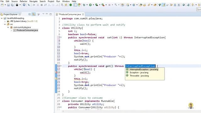The width and height of the screenshot is (201, 113).
Task: Open the Source menu
Action: pos(14,1)
